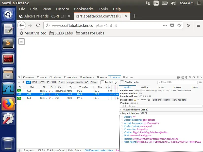The height and width of the screenshot is (152, 203).
Task: Open DevTools in a separate window
Action: (197, 78)
